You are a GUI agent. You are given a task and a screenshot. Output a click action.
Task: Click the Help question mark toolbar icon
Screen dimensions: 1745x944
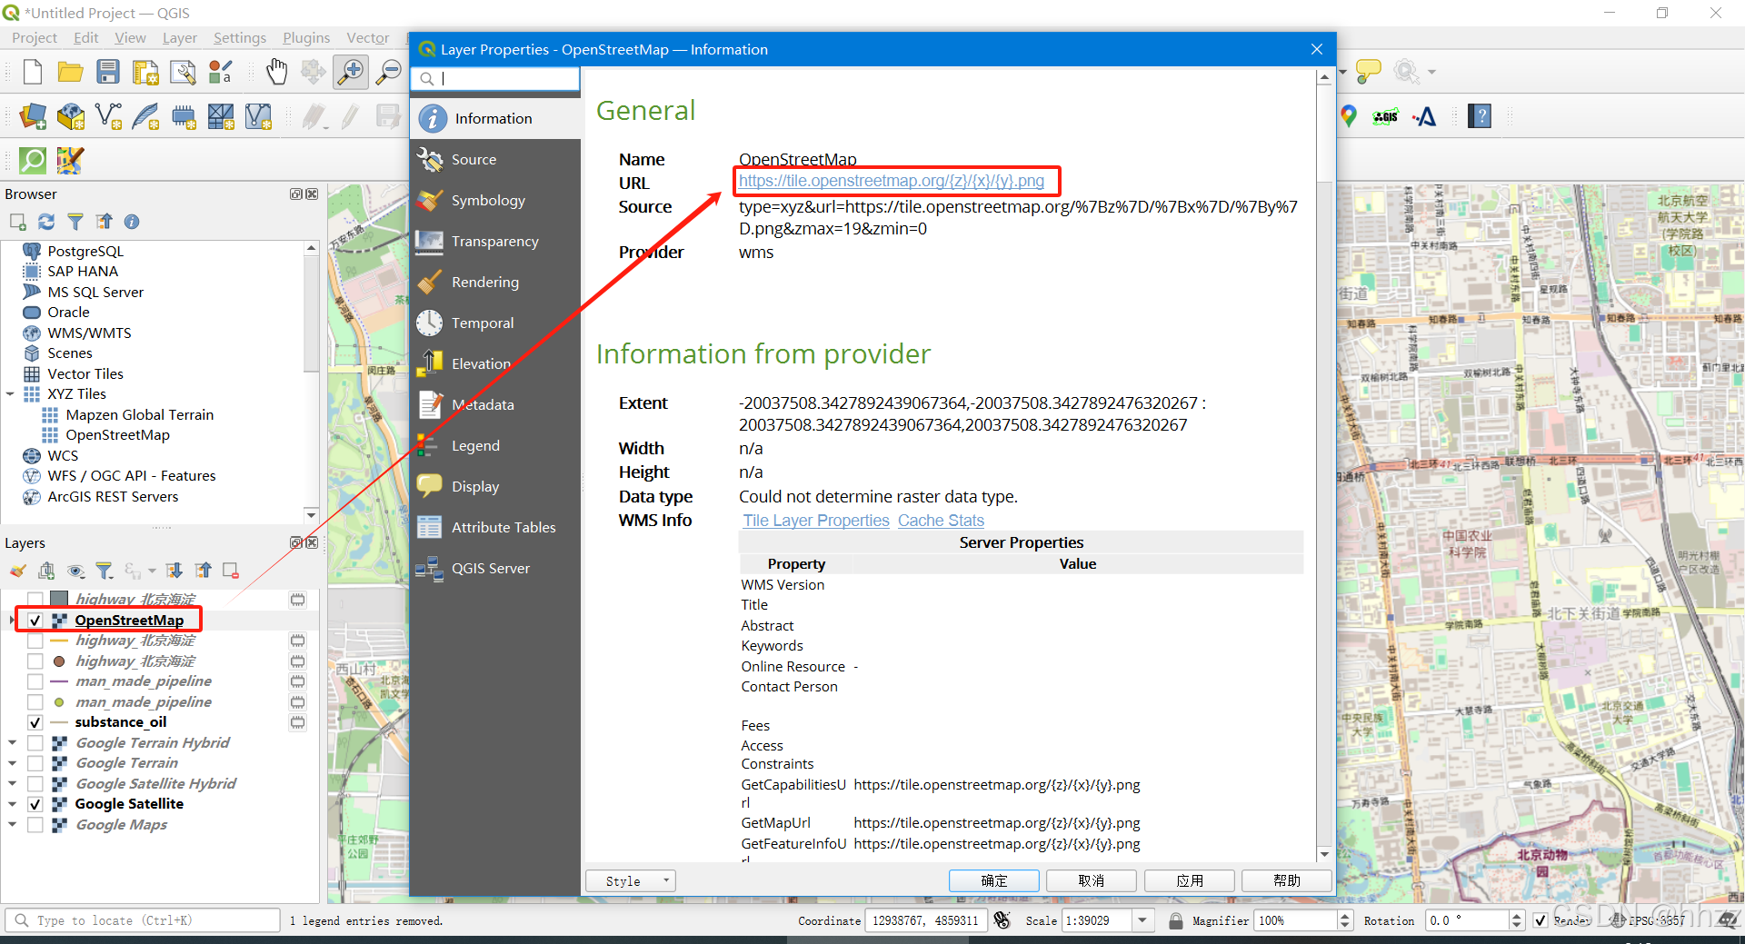point(1480,116)
